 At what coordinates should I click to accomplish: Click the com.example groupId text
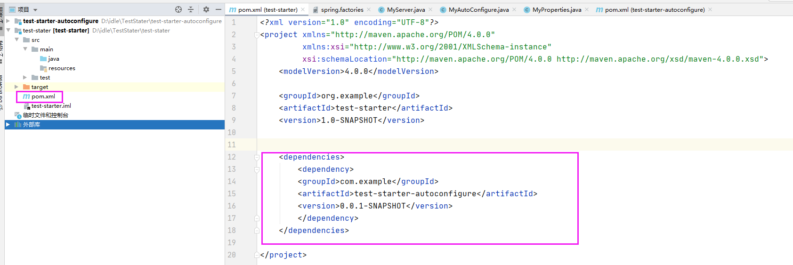[366, 182]
